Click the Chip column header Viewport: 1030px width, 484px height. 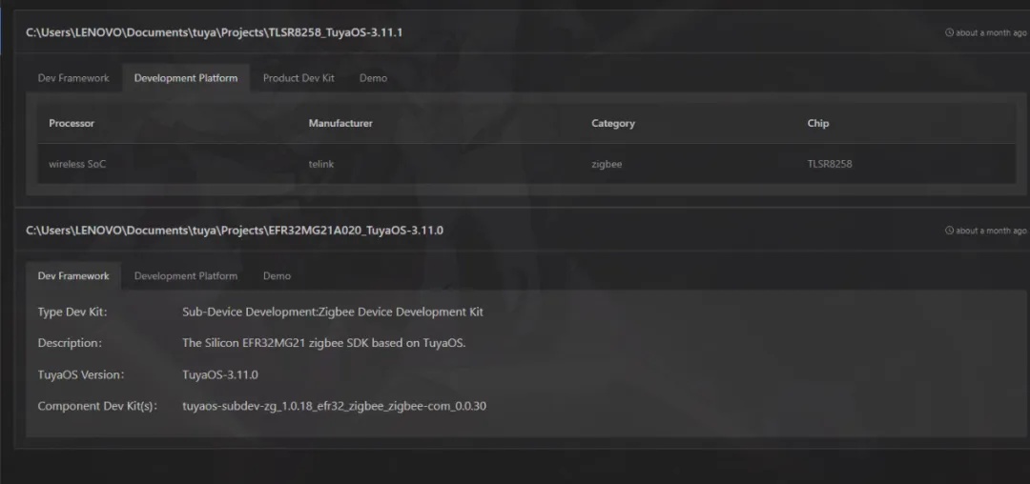[818, 123]
